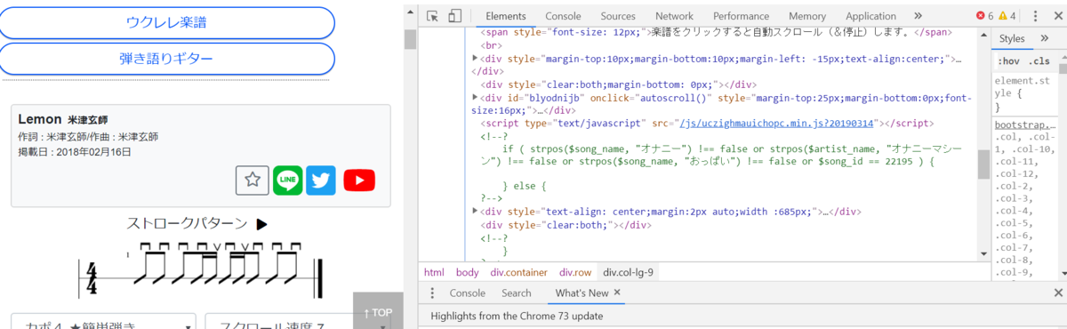Close the What's New tab

click(x=617, y=293)
